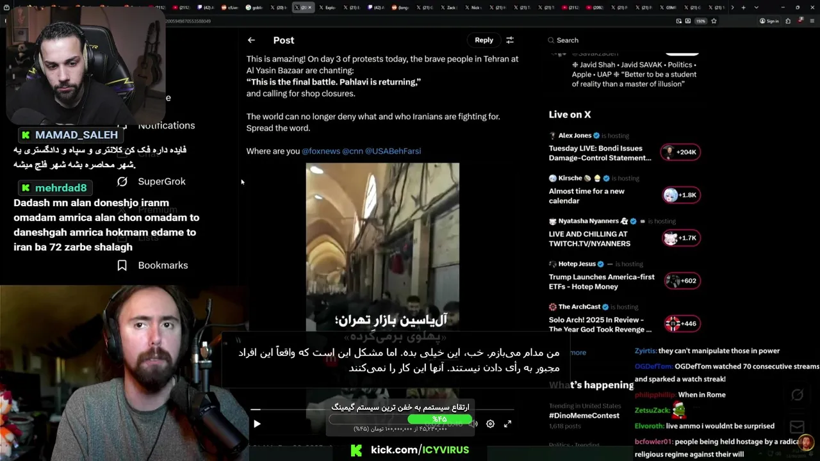Click the 150% zoom level indicator
This screenshot has height=461, width=820.
click(701, 20)
